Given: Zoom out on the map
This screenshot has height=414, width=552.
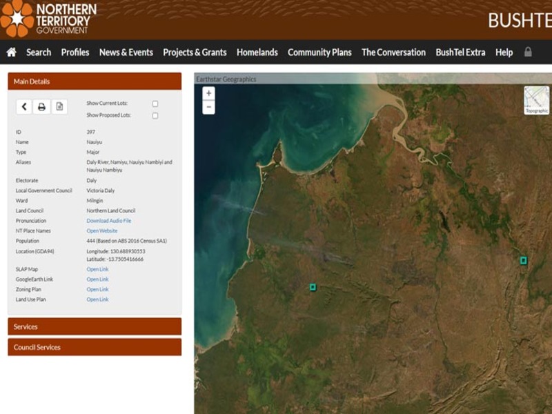Looking at the screenshot, I should click(208, 107).
